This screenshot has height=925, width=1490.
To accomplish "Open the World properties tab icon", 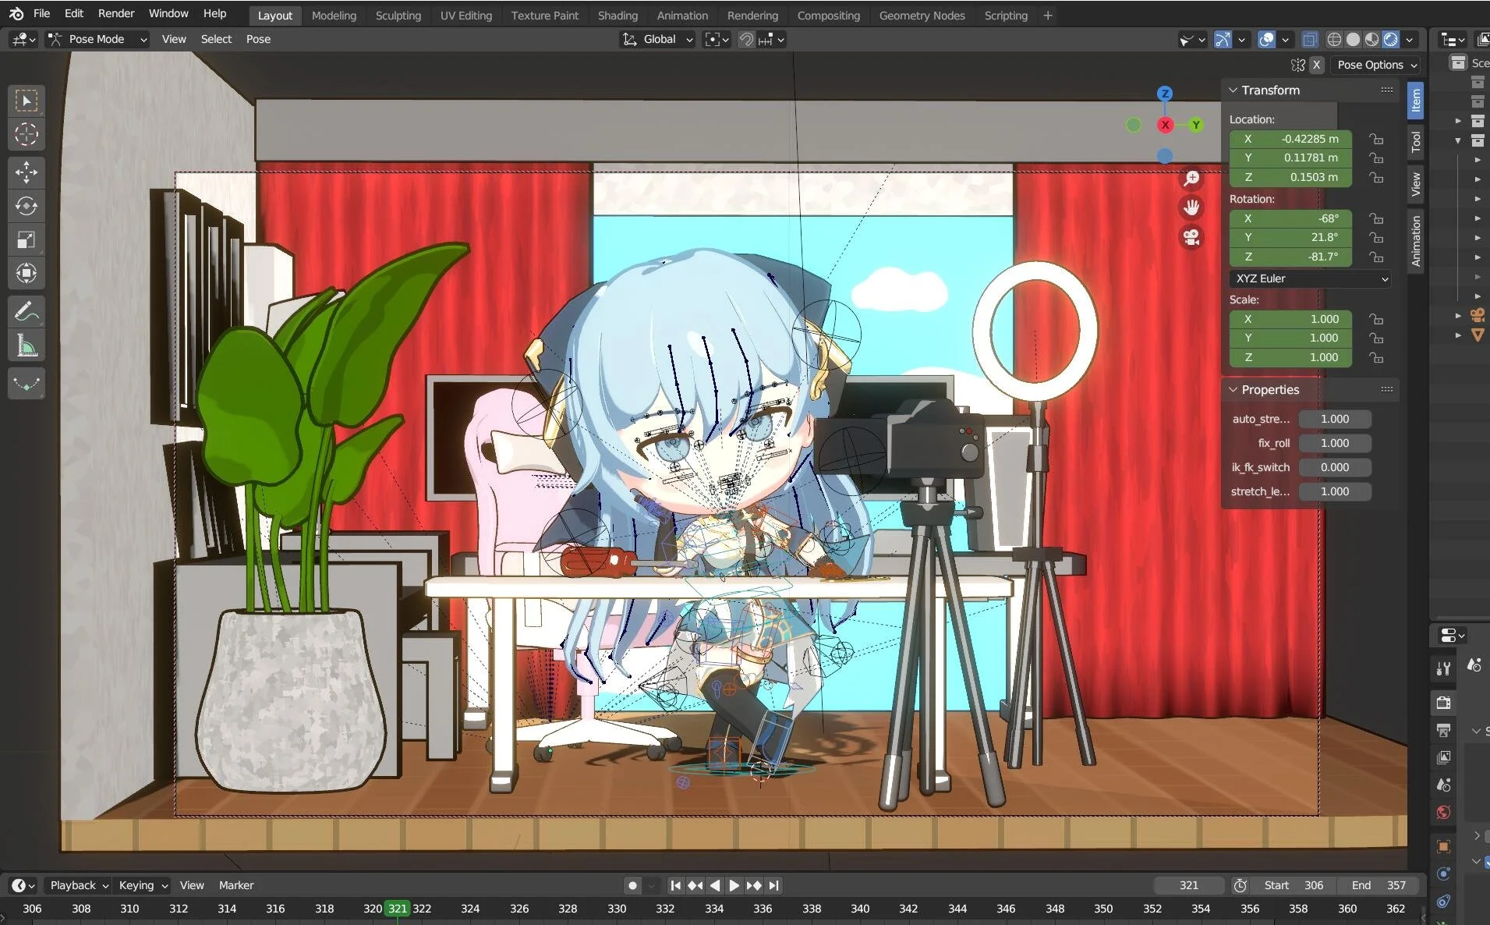I will (1443, 812).
